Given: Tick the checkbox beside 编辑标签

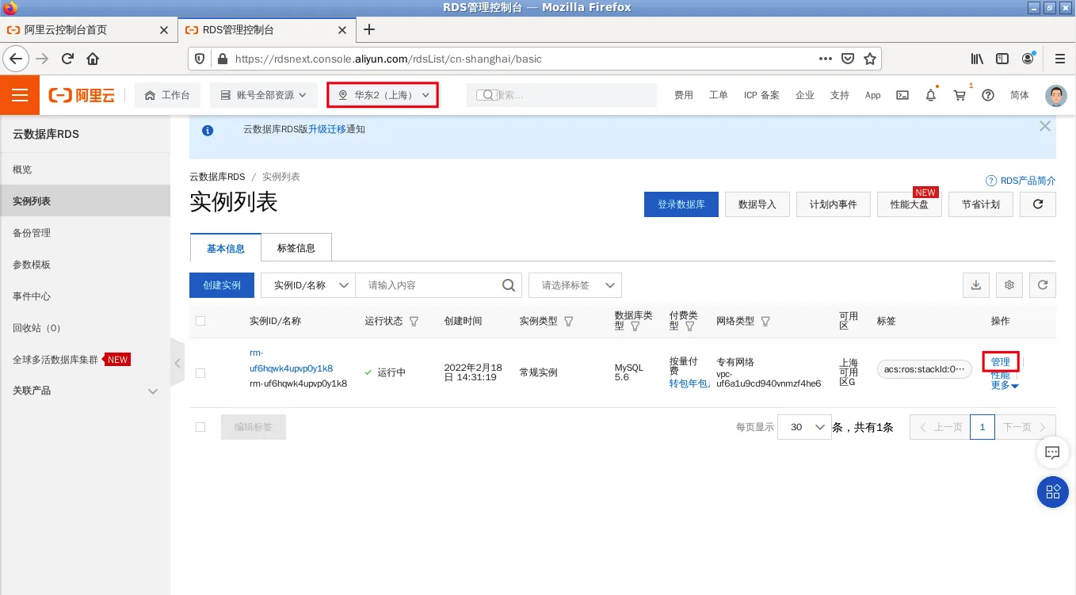Looking at the screenshot, I should coord(200,427).
